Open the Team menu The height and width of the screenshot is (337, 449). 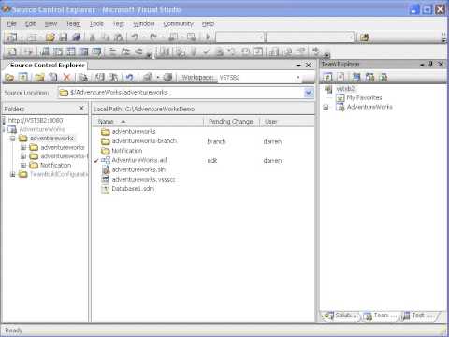pyautogui.click(x=73, y=23)
